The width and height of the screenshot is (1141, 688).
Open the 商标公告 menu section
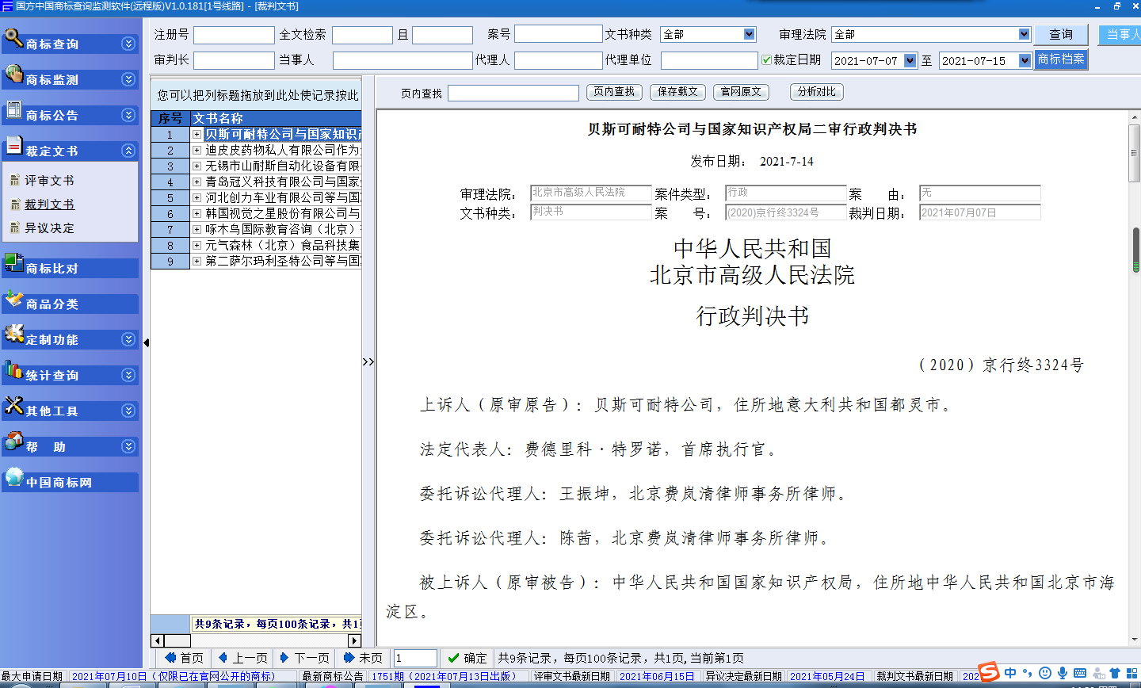(70, 115)
